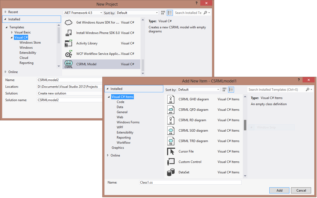Viewport: 317px width, 198px height.
Task: Select Windows Store under Visual C#
Action: point(30,43)
